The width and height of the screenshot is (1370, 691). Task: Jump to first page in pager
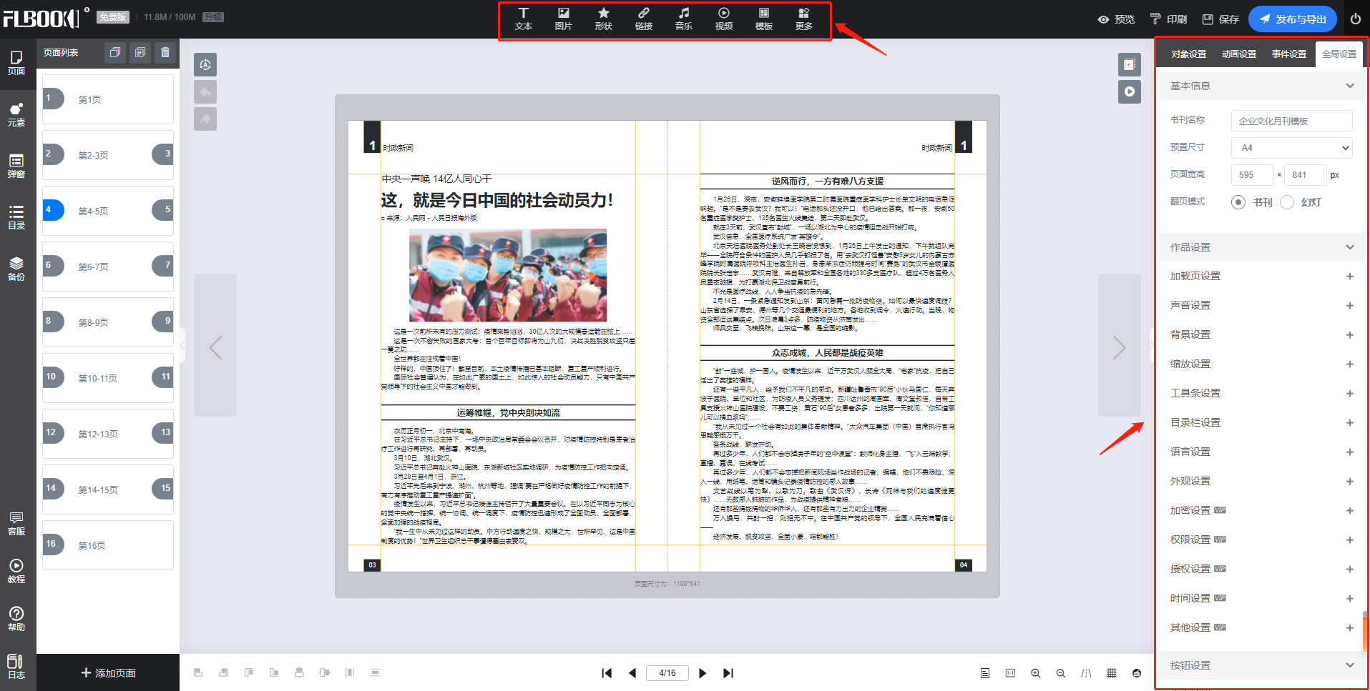tap(607, 673)
